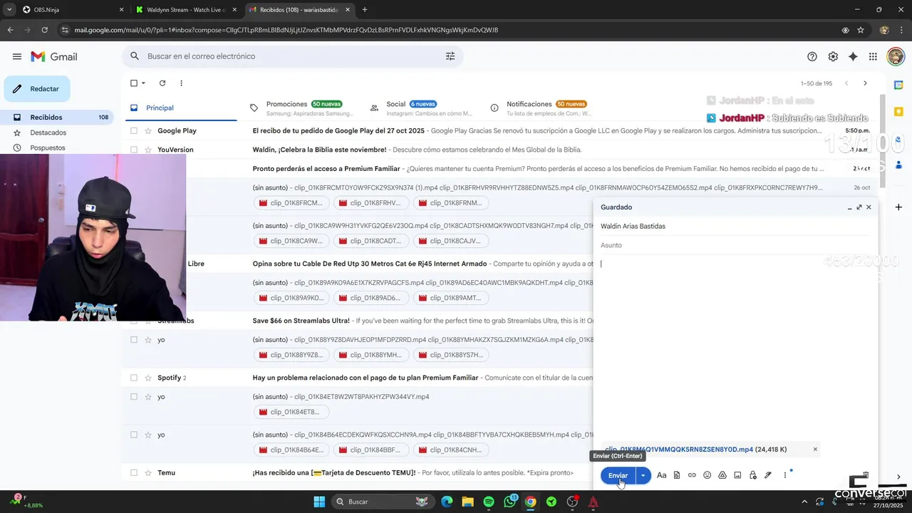
Task: Star the Spotify email
Action: coord(148,378)
